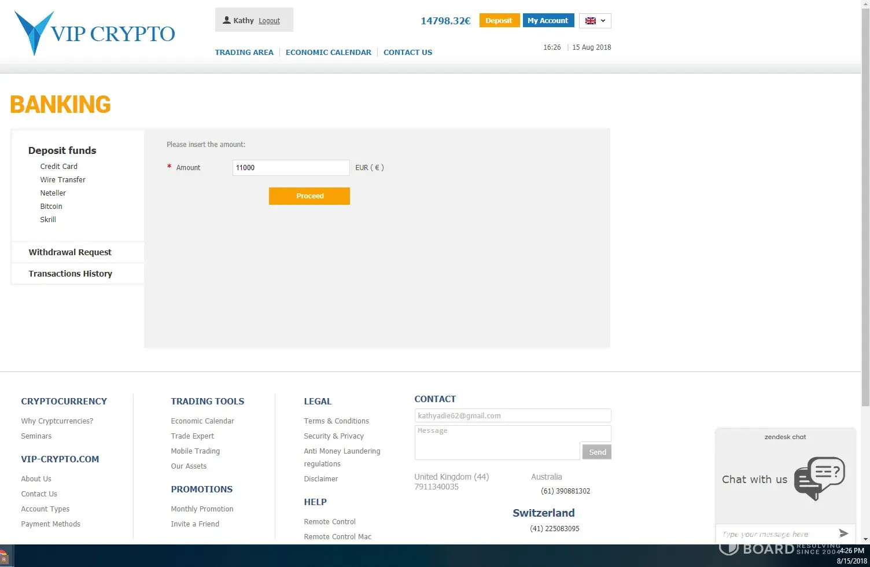The width and height of the screenshot is (870, 567).
Task: Open Withdrawal Request section
Action: (70, 252)
